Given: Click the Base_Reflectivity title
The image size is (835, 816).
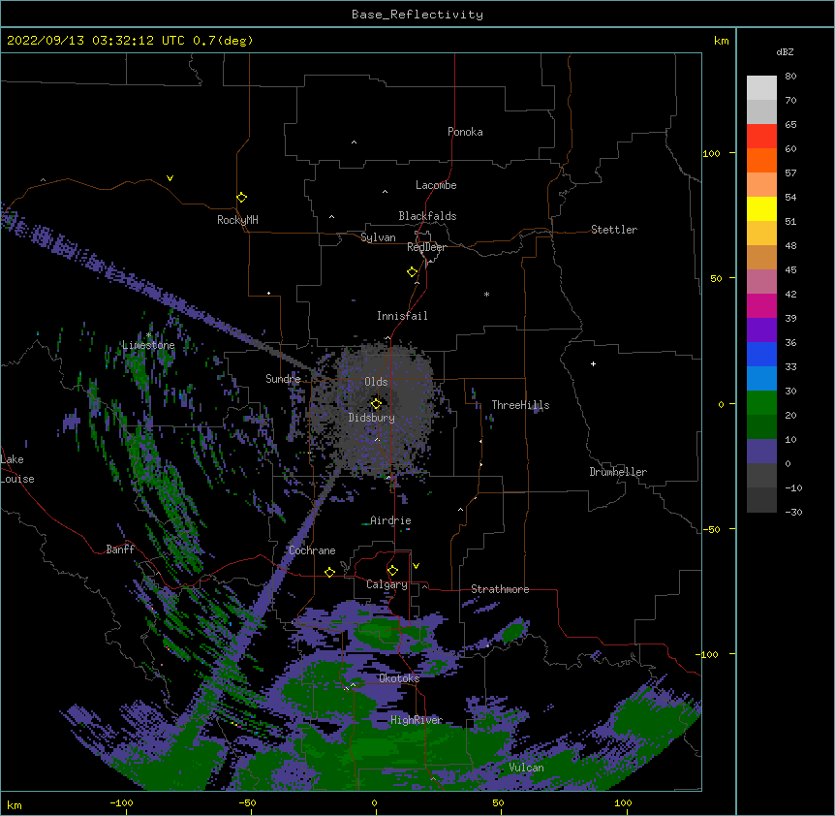Looking at the screenshot, I should [417, 15].
